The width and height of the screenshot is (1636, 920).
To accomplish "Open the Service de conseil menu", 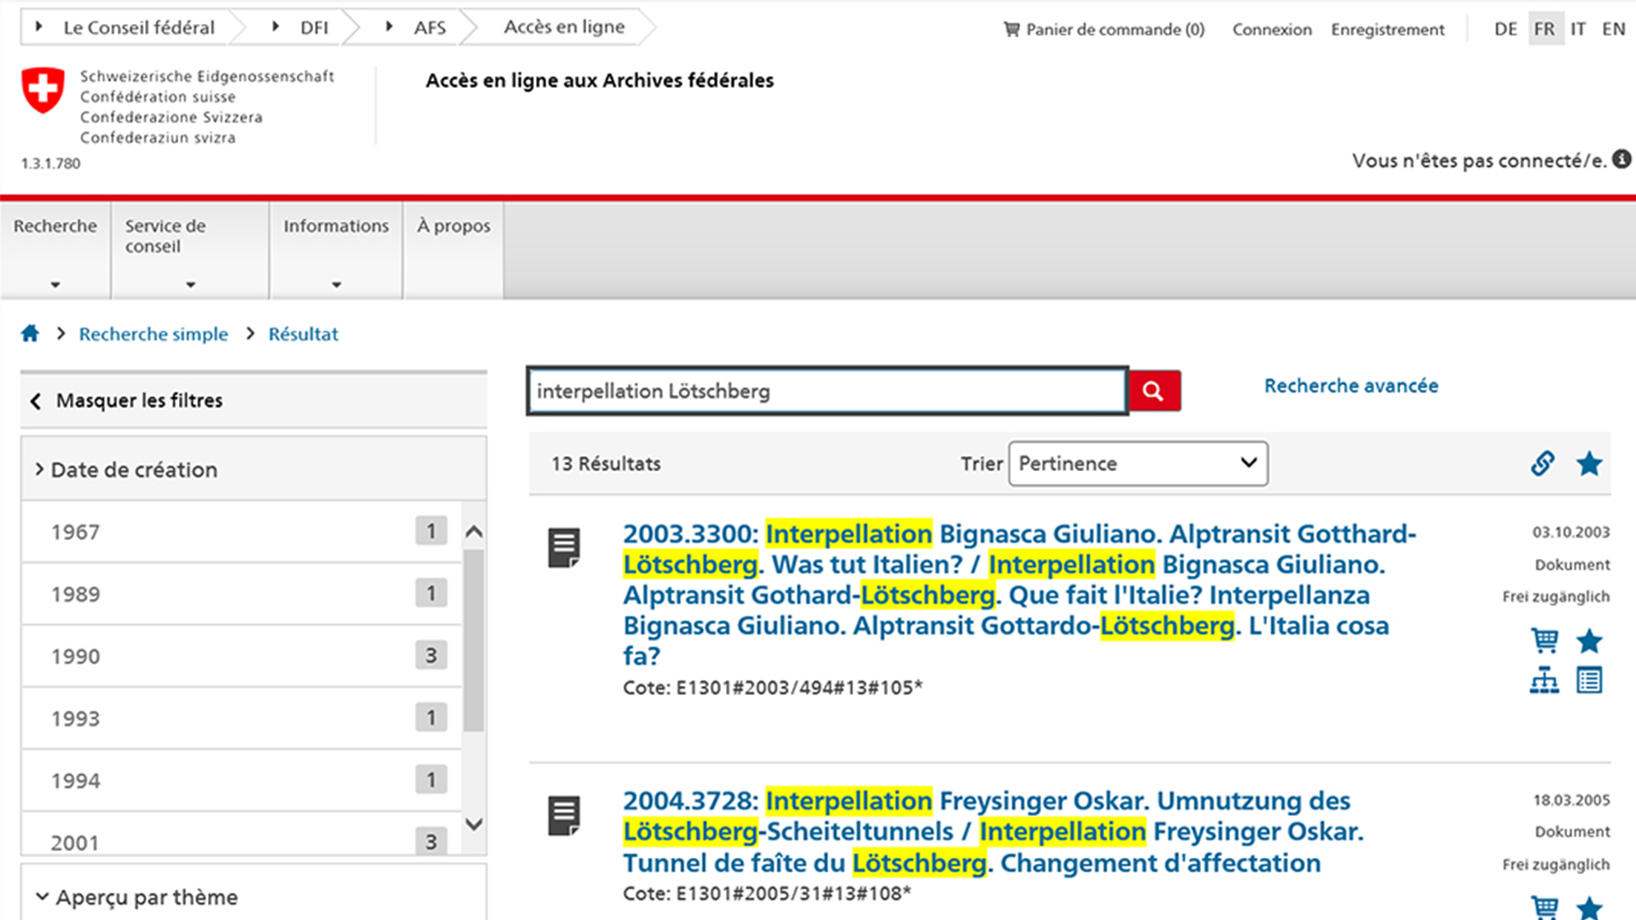I will point(165,236).
